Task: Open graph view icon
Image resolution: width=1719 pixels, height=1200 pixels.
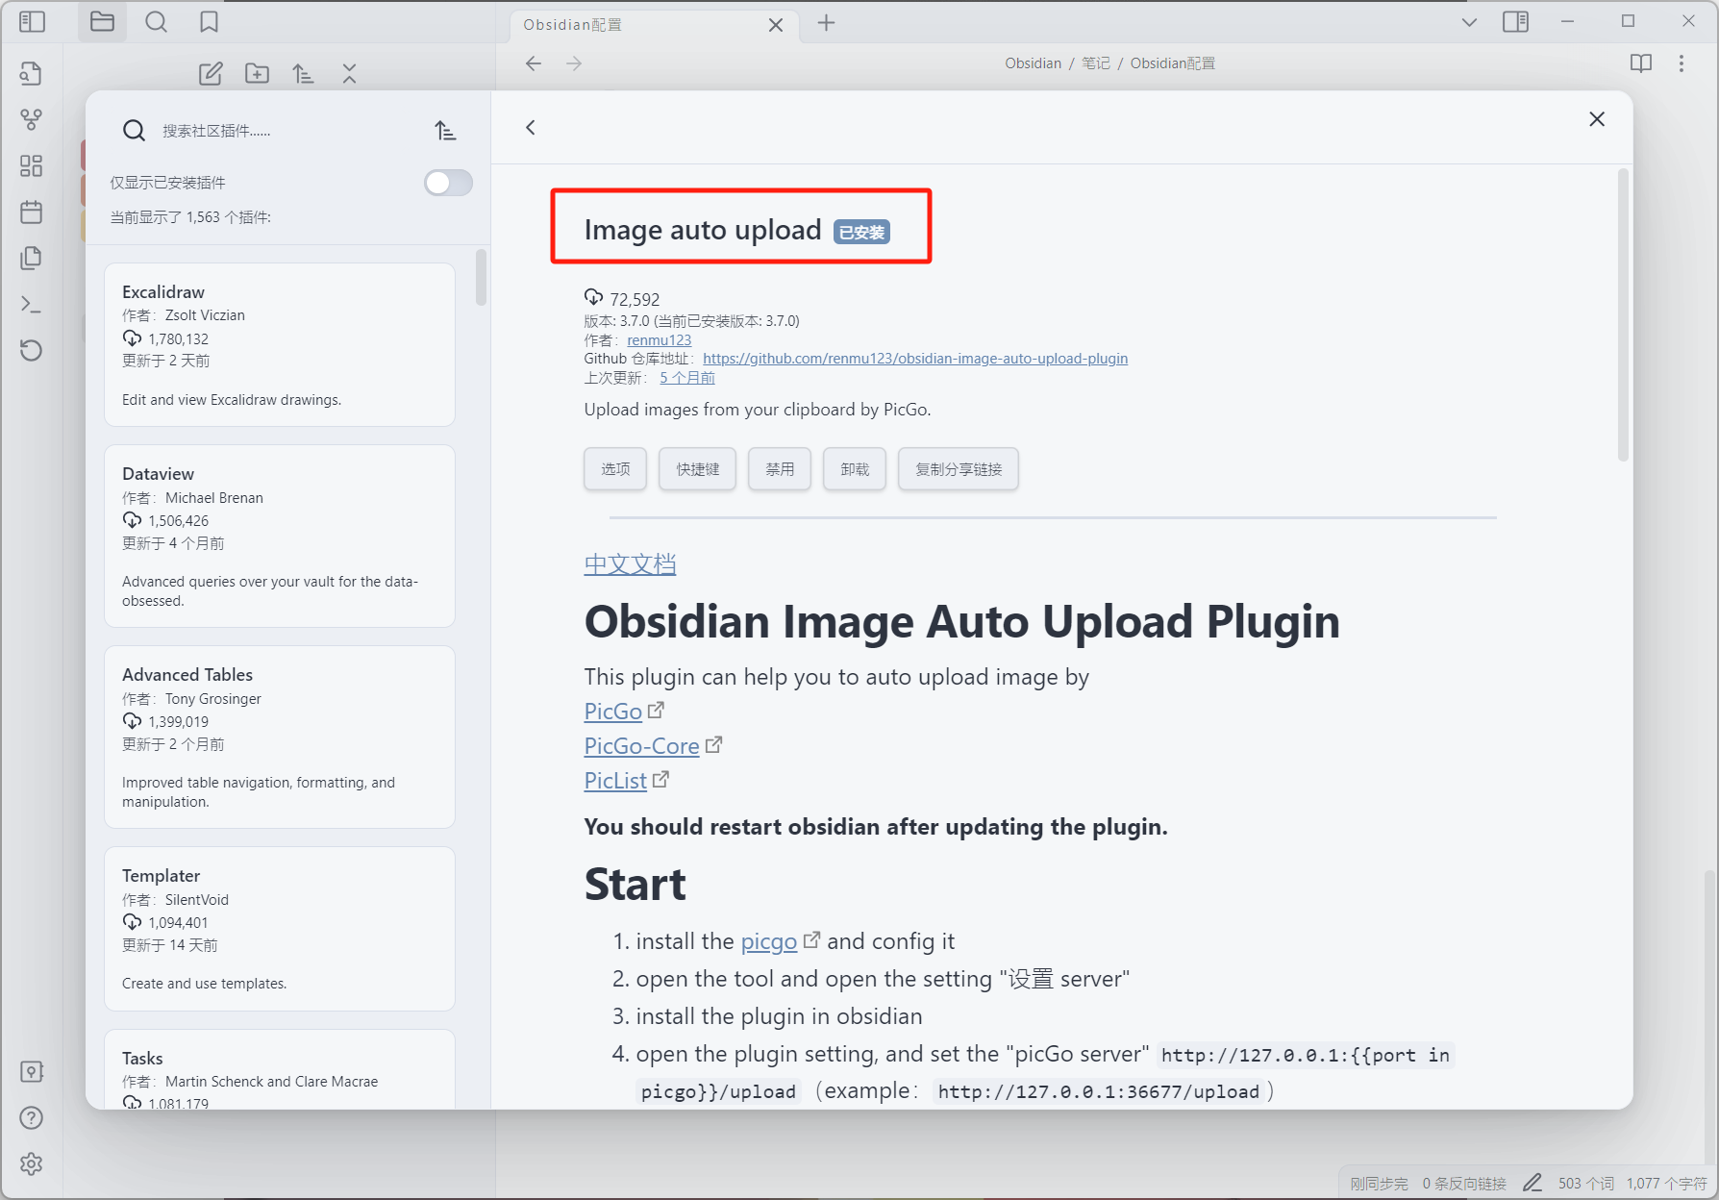Action: (32, 119)
